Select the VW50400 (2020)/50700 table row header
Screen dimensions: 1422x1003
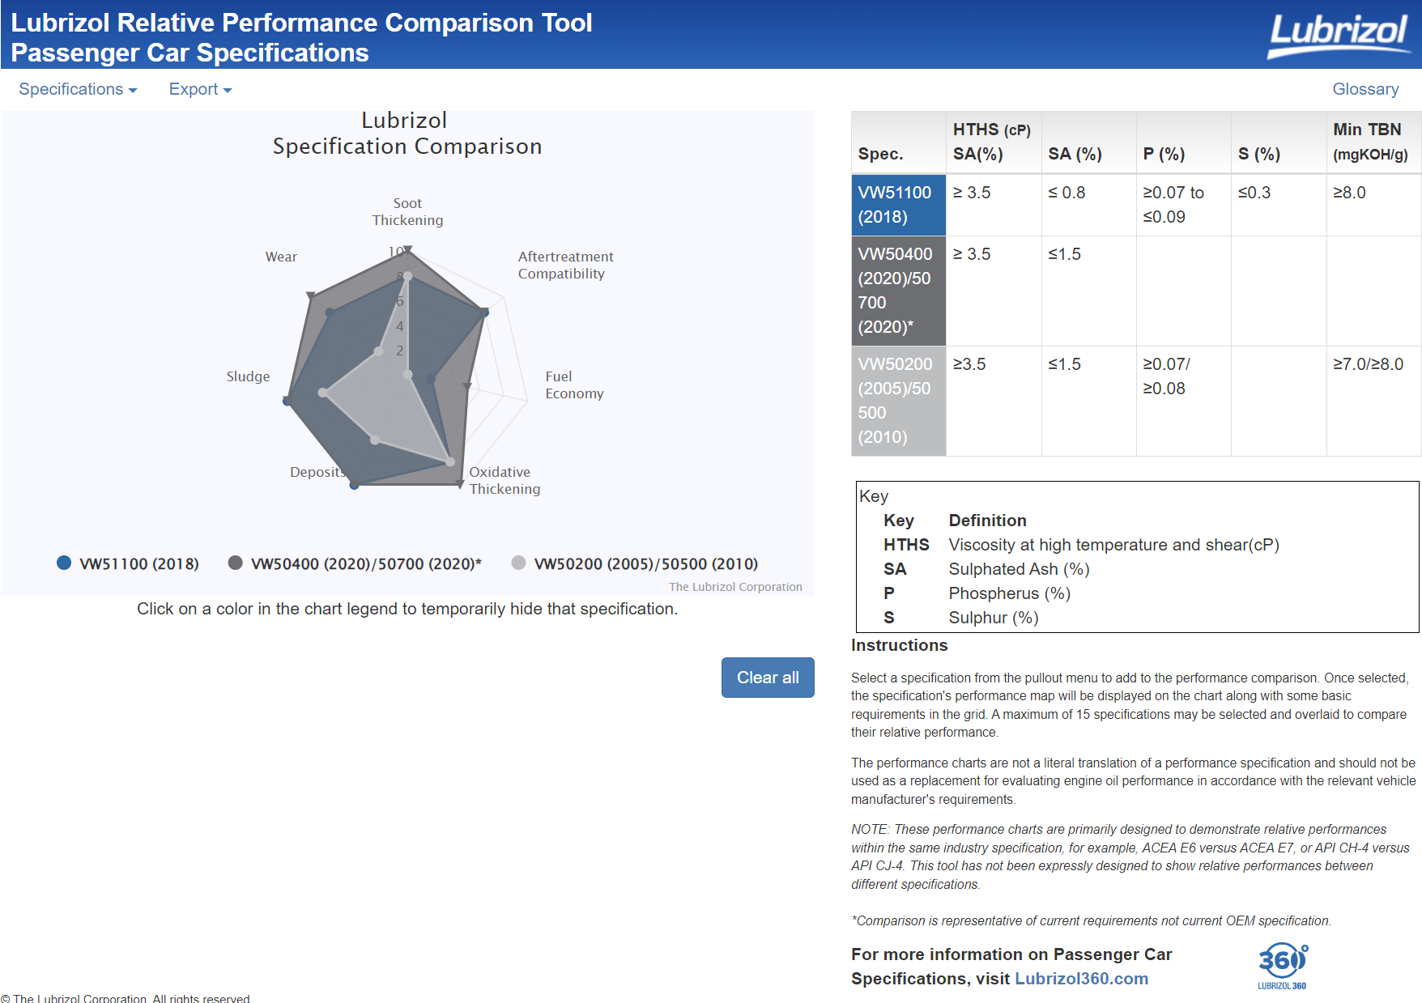[899, 291]
